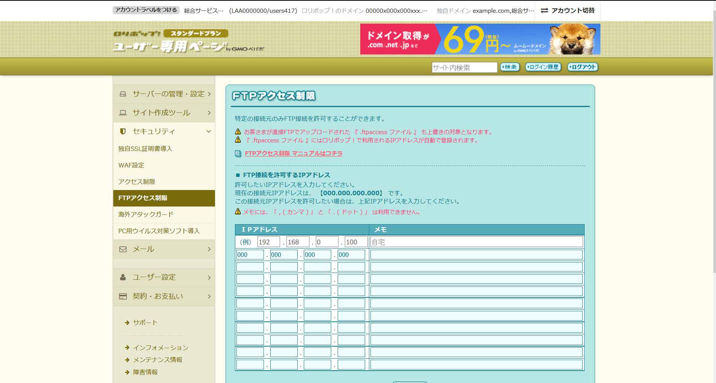Open 独自SSL証明書導入 page

pos(145,149)
